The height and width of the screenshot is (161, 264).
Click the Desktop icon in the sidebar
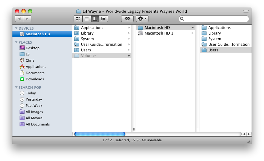pyautogui.click(x=22, y=48)
